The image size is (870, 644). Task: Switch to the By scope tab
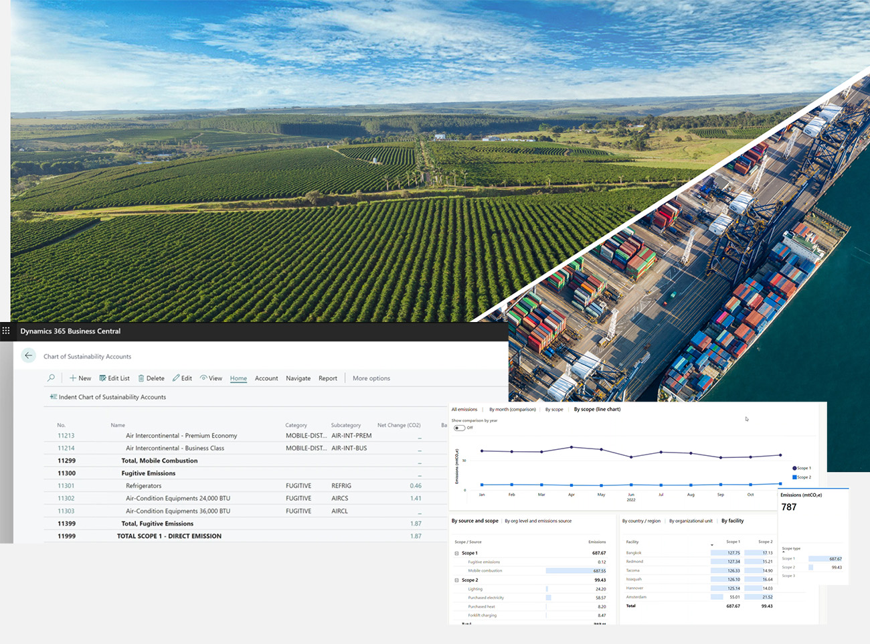[x=554, y=409]
